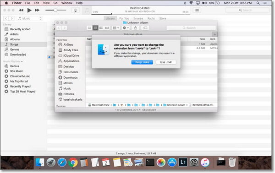
Task: Switch Finder window to column view
Action: click(101, 28)
